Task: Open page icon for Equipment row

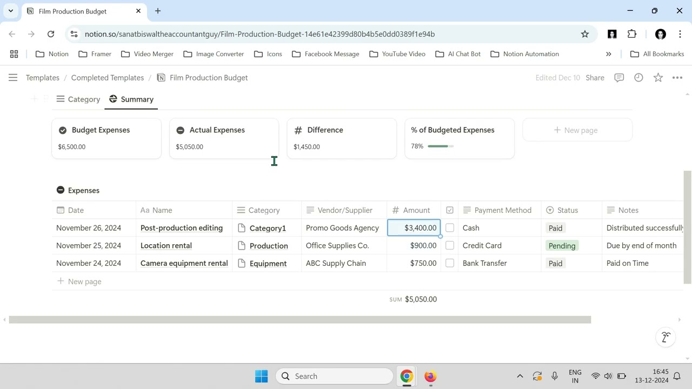Action: pyautogui.click(x=242, y=263)
